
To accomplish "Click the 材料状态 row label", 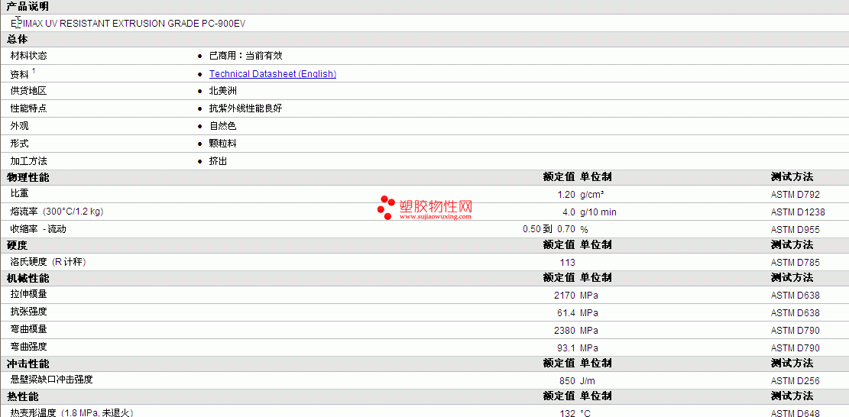I will 29,56.
